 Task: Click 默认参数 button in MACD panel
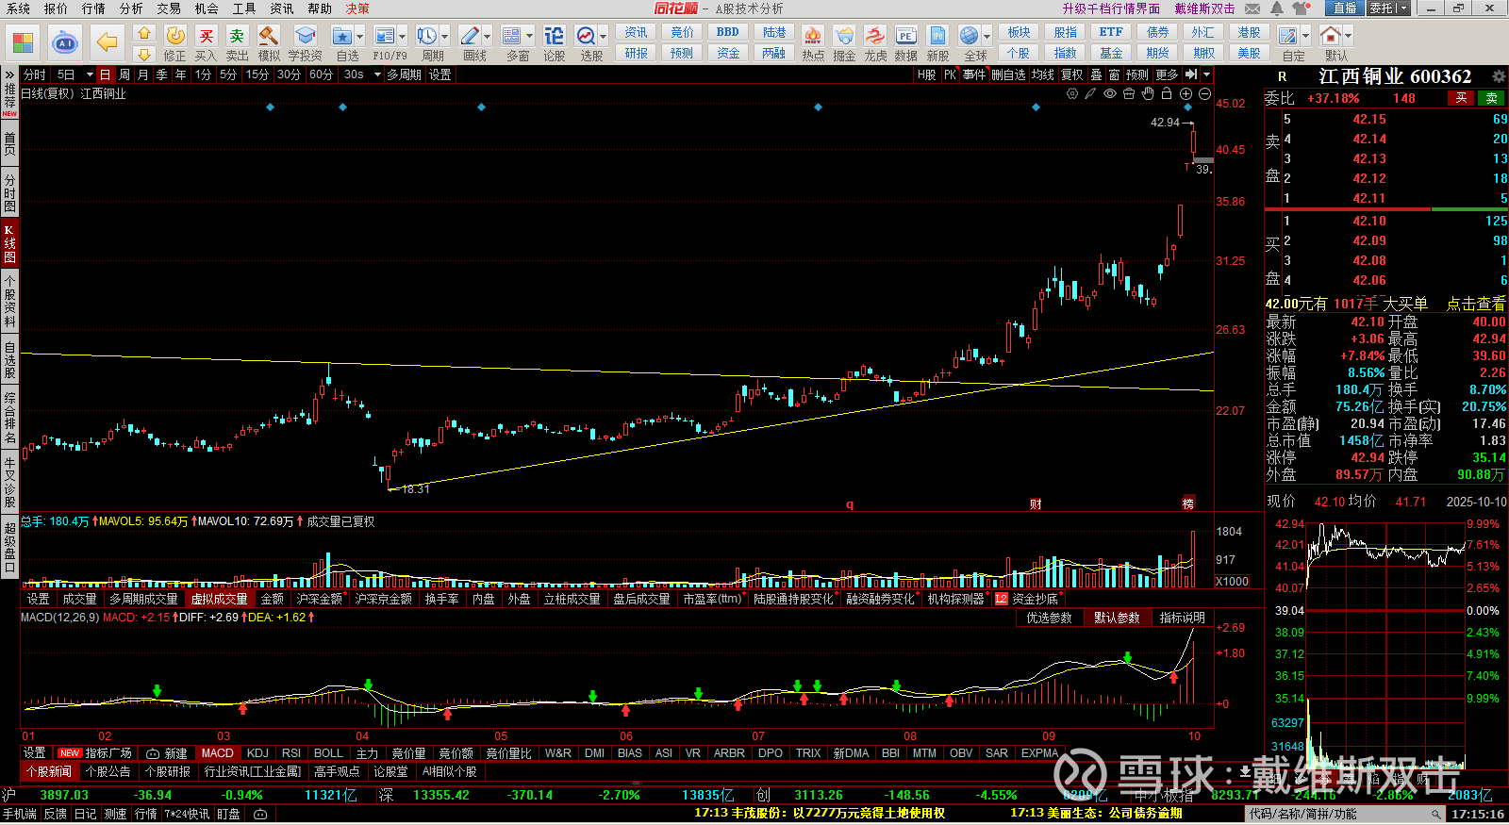coord(1117,618)
